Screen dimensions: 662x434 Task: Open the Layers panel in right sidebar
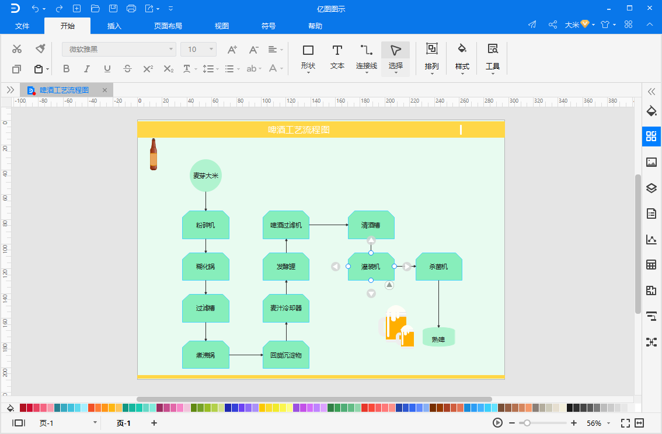click(x=651, y=188)
